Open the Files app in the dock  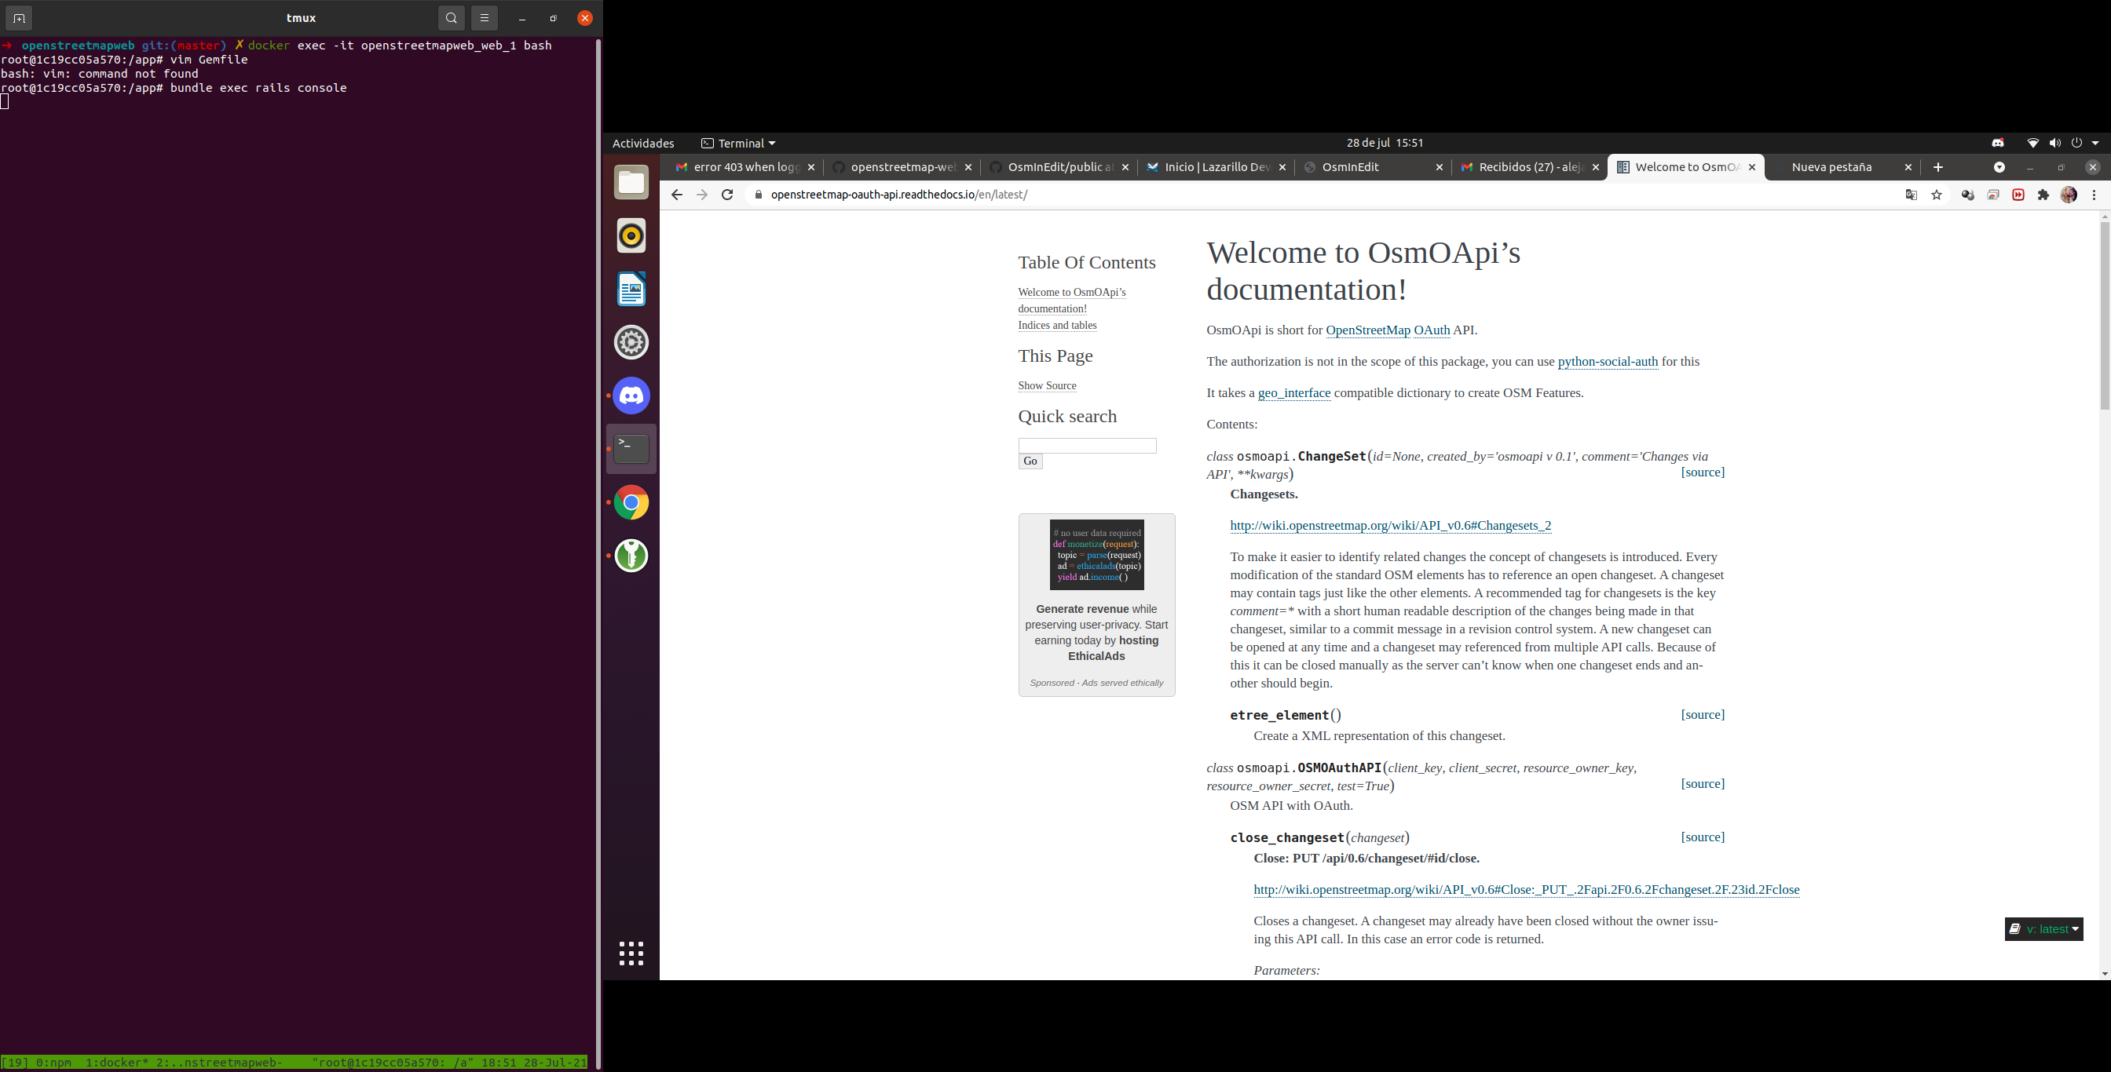(x=631, y=183)
